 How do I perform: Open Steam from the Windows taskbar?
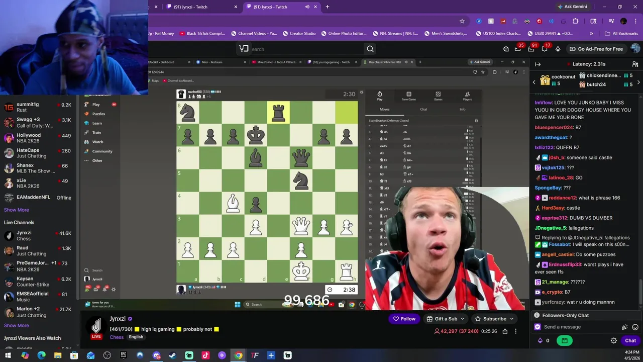coord(172,355)
